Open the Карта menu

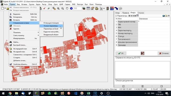coord(38,4)
